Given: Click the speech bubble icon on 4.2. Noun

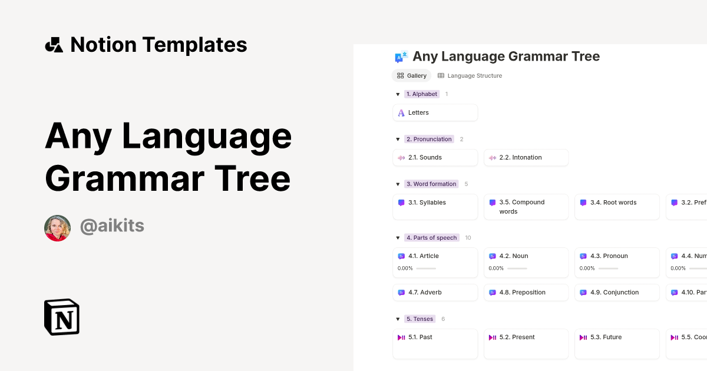Looking at the screenshot, I should [493, 256].
